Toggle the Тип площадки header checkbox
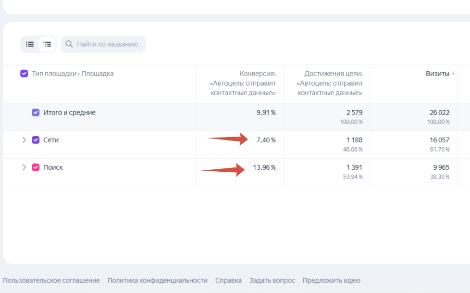 (24, 74)
